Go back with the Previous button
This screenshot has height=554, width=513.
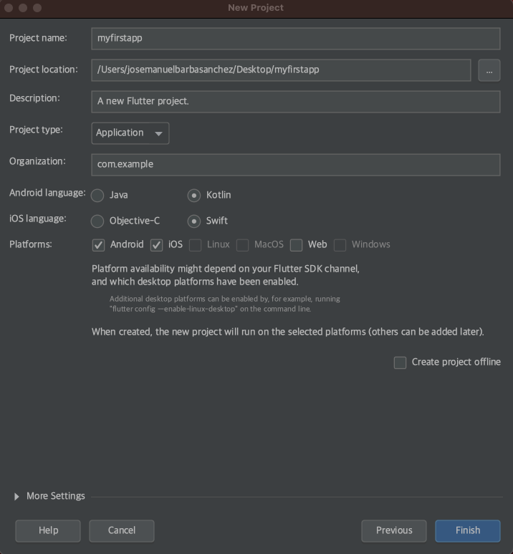pos(394,530)
